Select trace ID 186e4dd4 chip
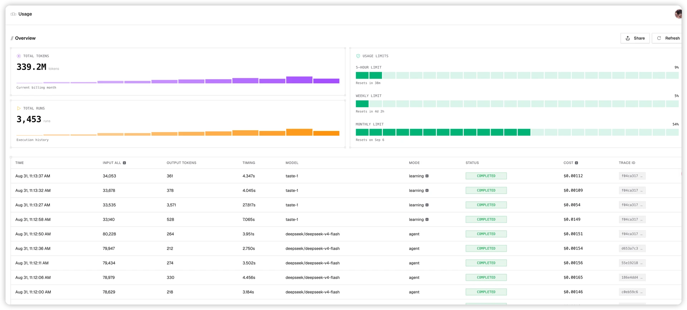Viewport: 687px width, 310px height. coord(632,277)
